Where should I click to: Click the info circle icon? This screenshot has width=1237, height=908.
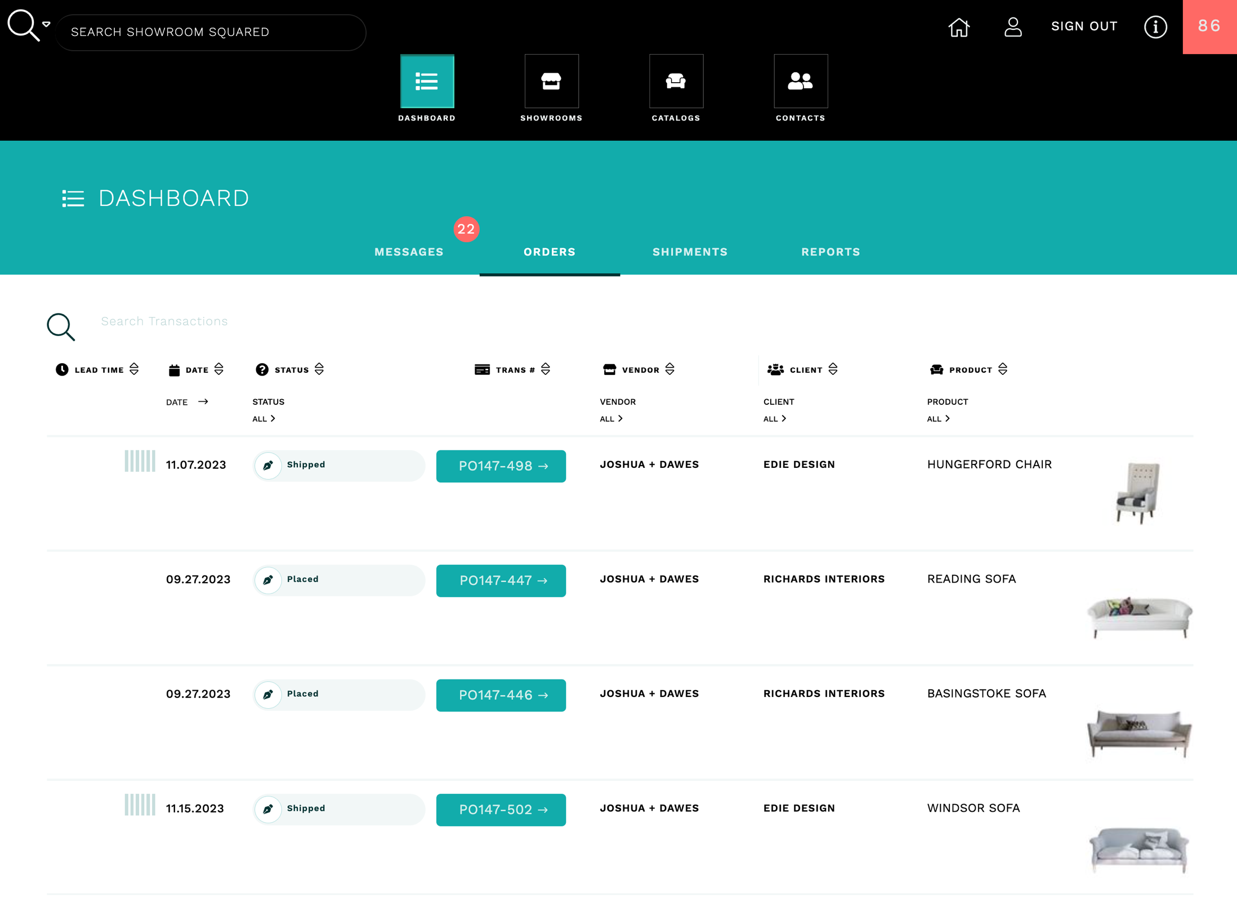point(1155,27)
